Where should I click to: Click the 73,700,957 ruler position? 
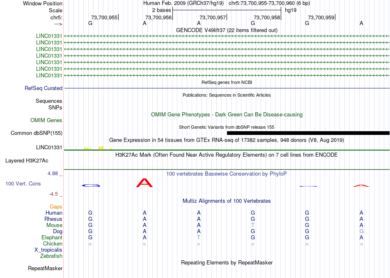pos(213,17)
